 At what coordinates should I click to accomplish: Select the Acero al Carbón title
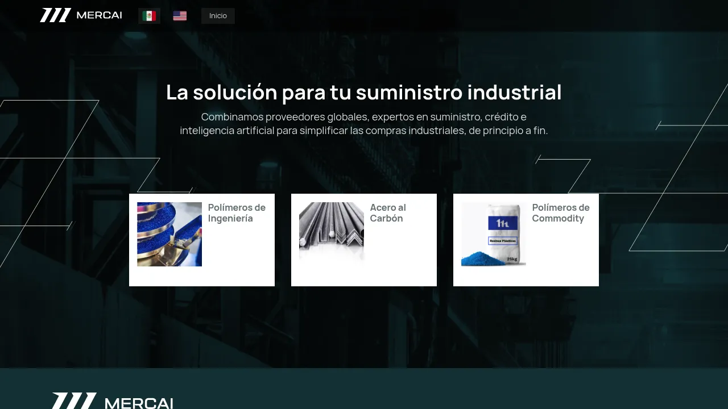pyautogui.click(x=388, y=213)
